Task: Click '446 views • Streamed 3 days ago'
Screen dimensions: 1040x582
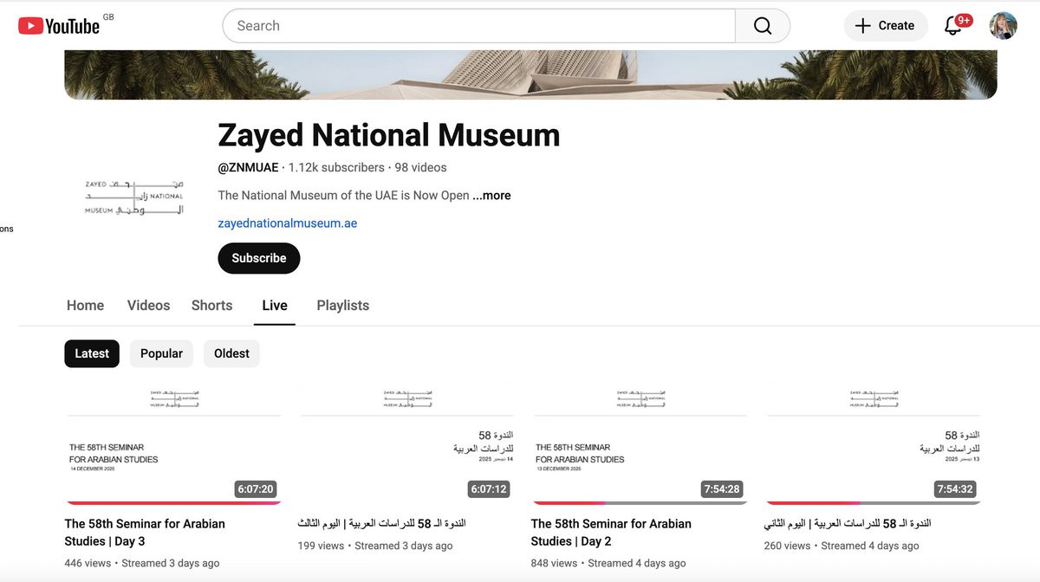Action: coord(142,563)
